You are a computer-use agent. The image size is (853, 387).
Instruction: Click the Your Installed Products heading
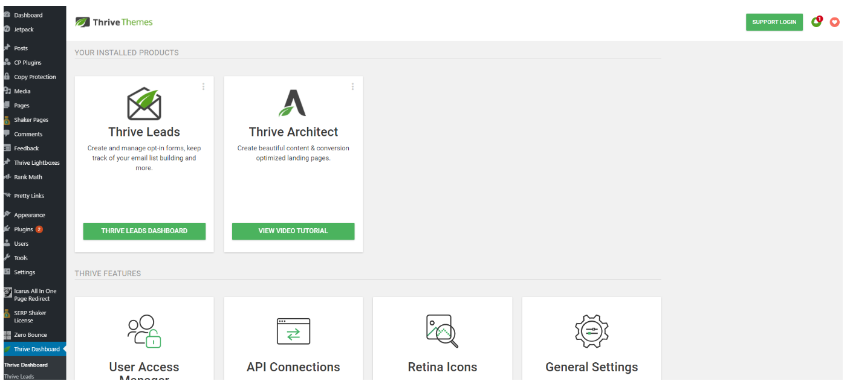point(126,53)
